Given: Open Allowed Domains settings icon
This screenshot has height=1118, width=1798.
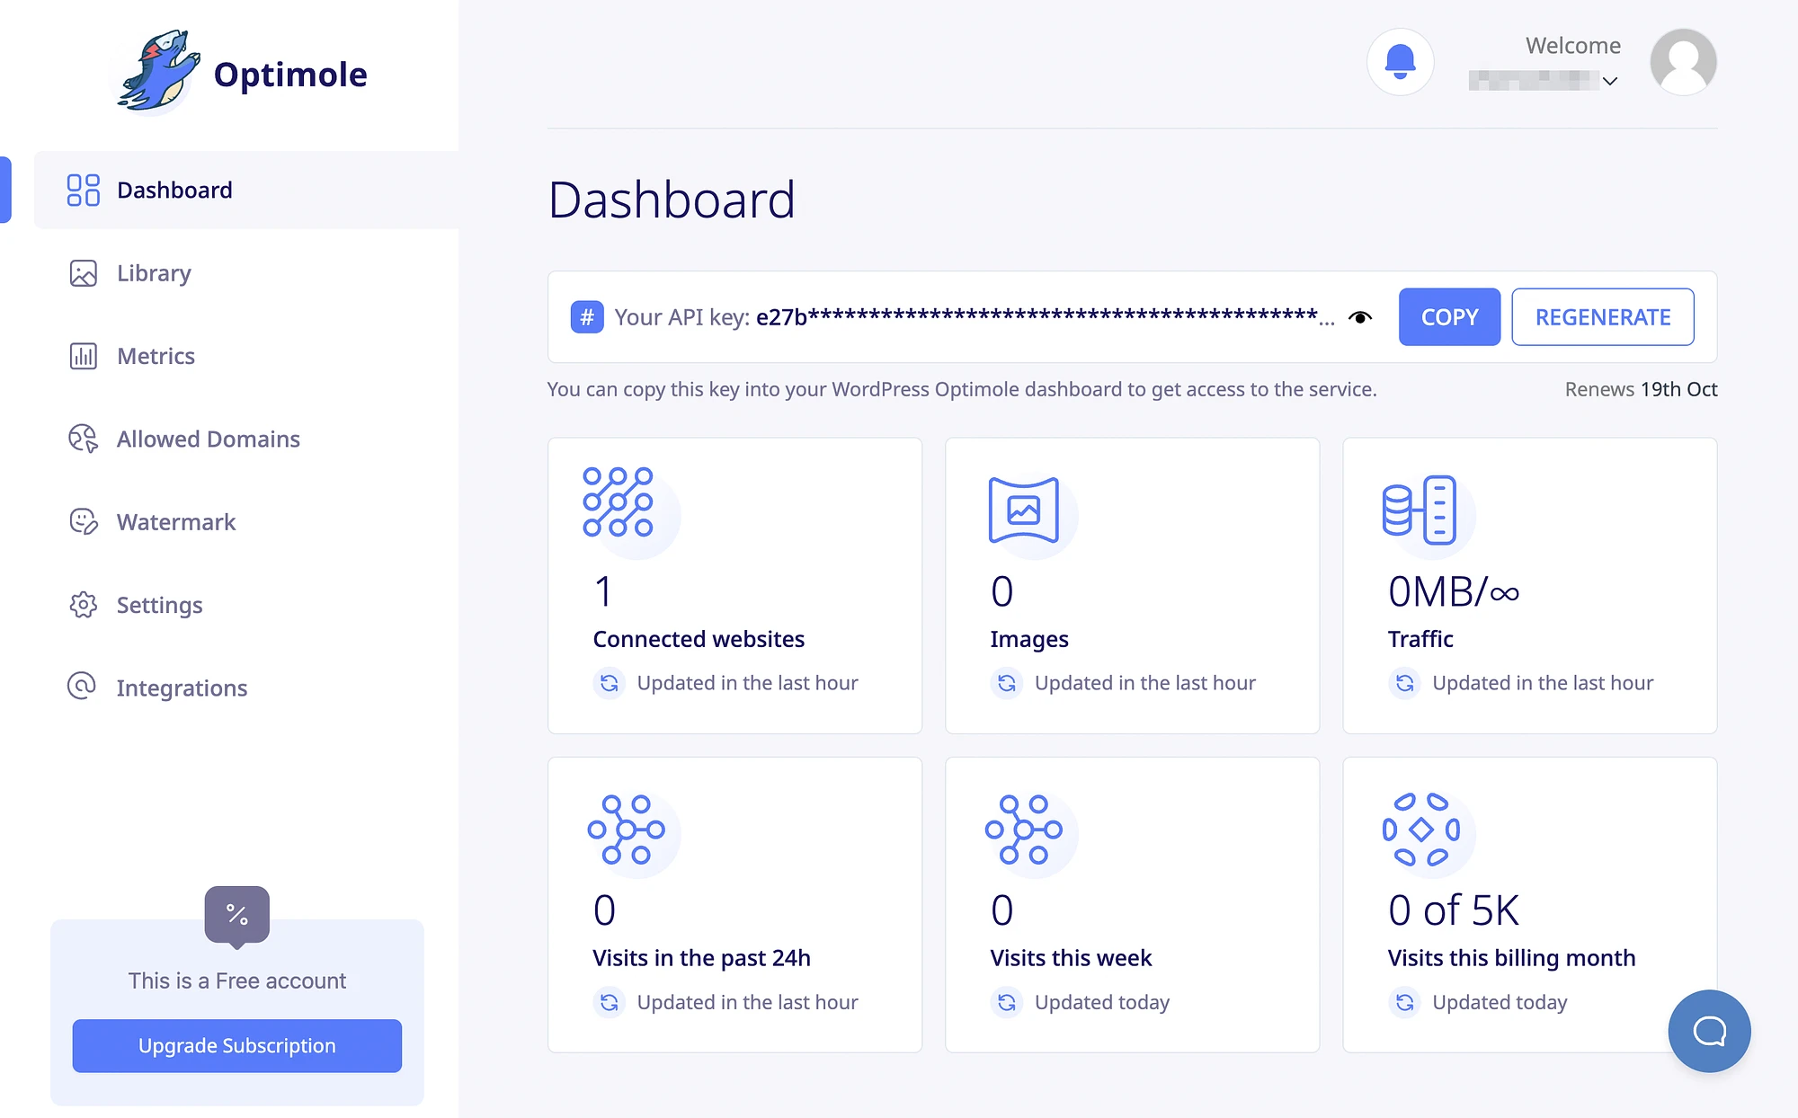Looking at the screenshot, I should click(x=83, y=438).
